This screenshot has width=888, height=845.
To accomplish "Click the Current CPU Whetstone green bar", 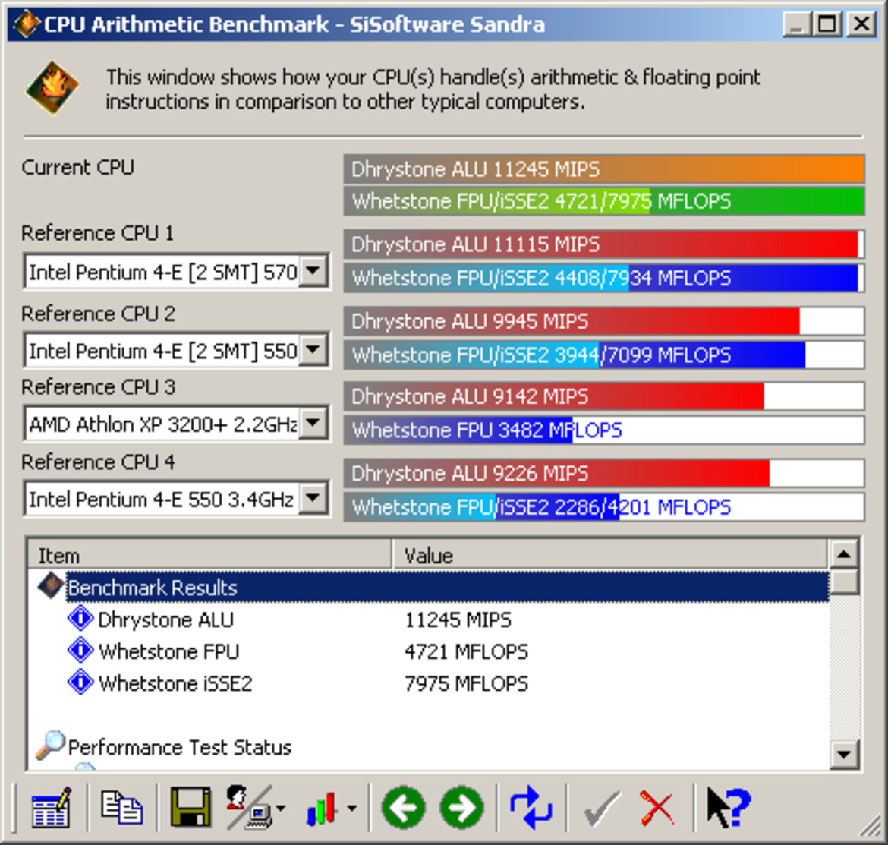I will point(603,200).
